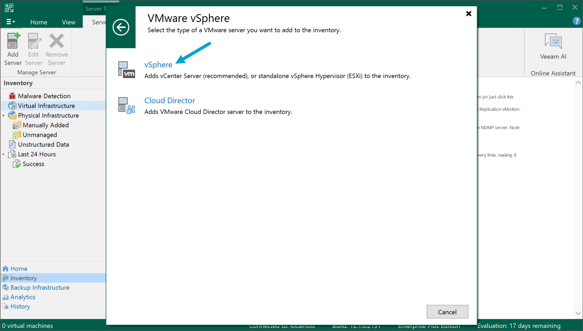The image size is (583, 331).
Task: Open the Veeam AI online assistant
Action: 553,46
